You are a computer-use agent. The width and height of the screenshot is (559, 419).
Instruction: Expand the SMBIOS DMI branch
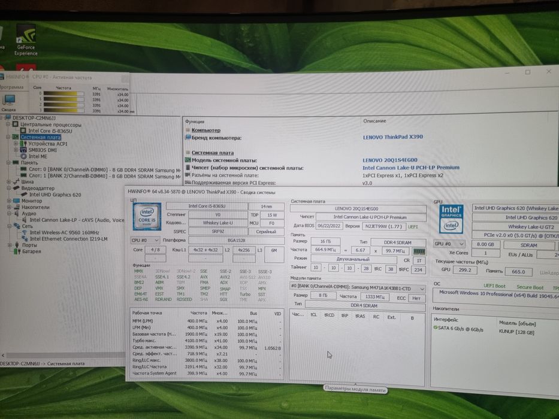pos(16,150)
